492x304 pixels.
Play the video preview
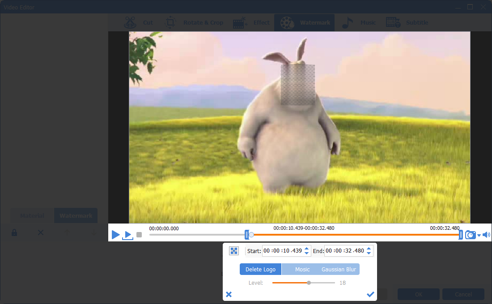click(x=115, y=235)
